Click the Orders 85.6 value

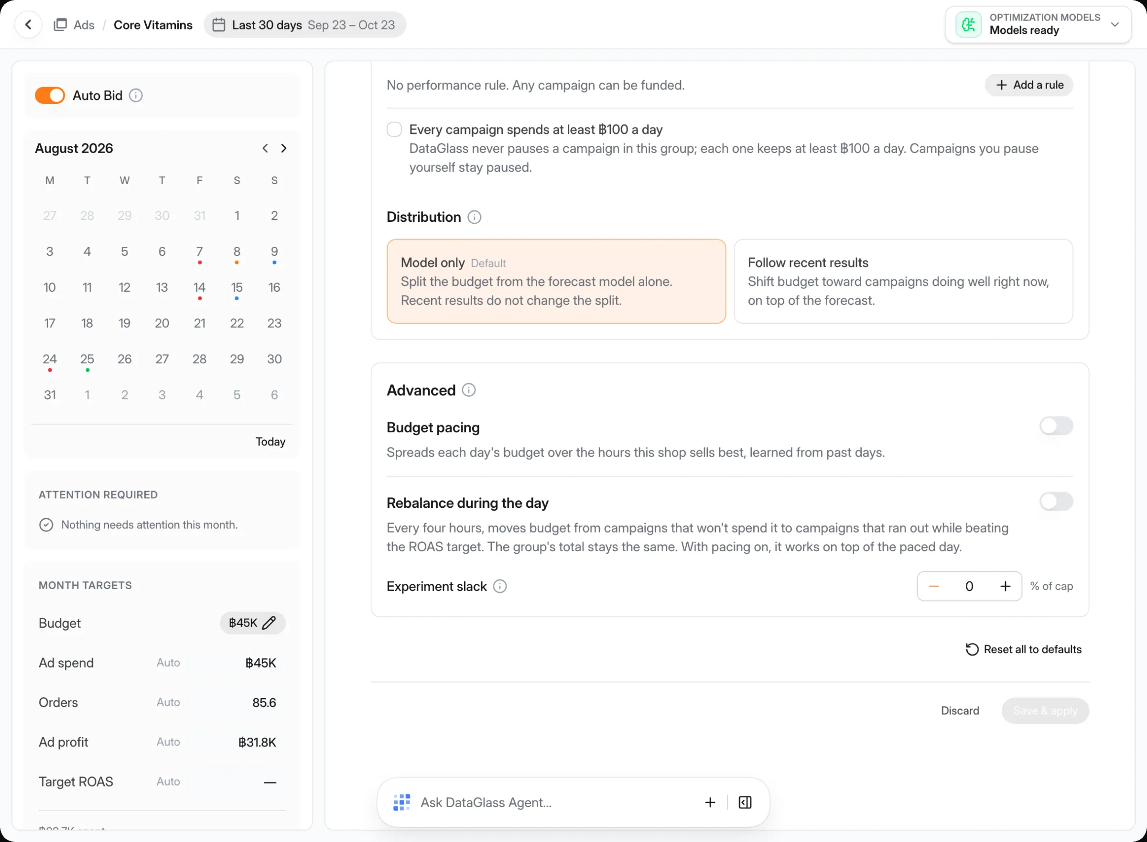click(x=264, y=703)
